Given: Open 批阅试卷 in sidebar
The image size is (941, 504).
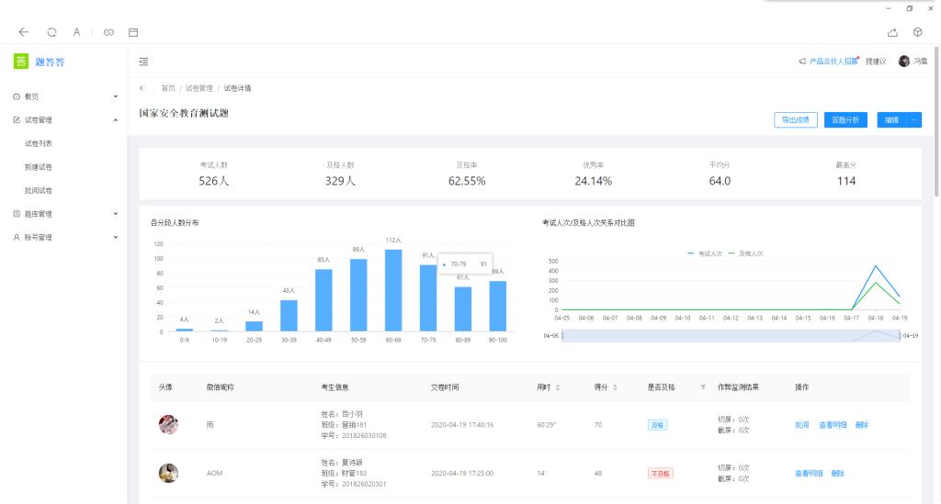Looking at the screenshot, I should click(x=39, y=191).
